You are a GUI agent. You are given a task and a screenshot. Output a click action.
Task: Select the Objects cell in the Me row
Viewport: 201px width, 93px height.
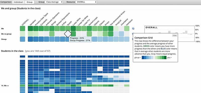click(x=95, y=28)
